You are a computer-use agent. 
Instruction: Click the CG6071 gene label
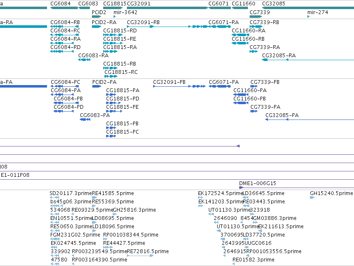(x=218, y=4)
